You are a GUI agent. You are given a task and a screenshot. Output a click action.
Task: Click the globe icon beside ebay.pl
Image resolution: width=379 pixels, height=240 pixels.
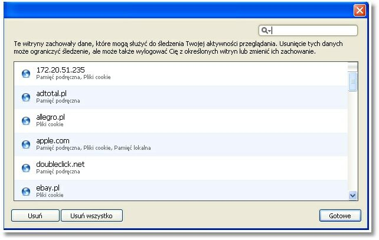tap(26, 192)
